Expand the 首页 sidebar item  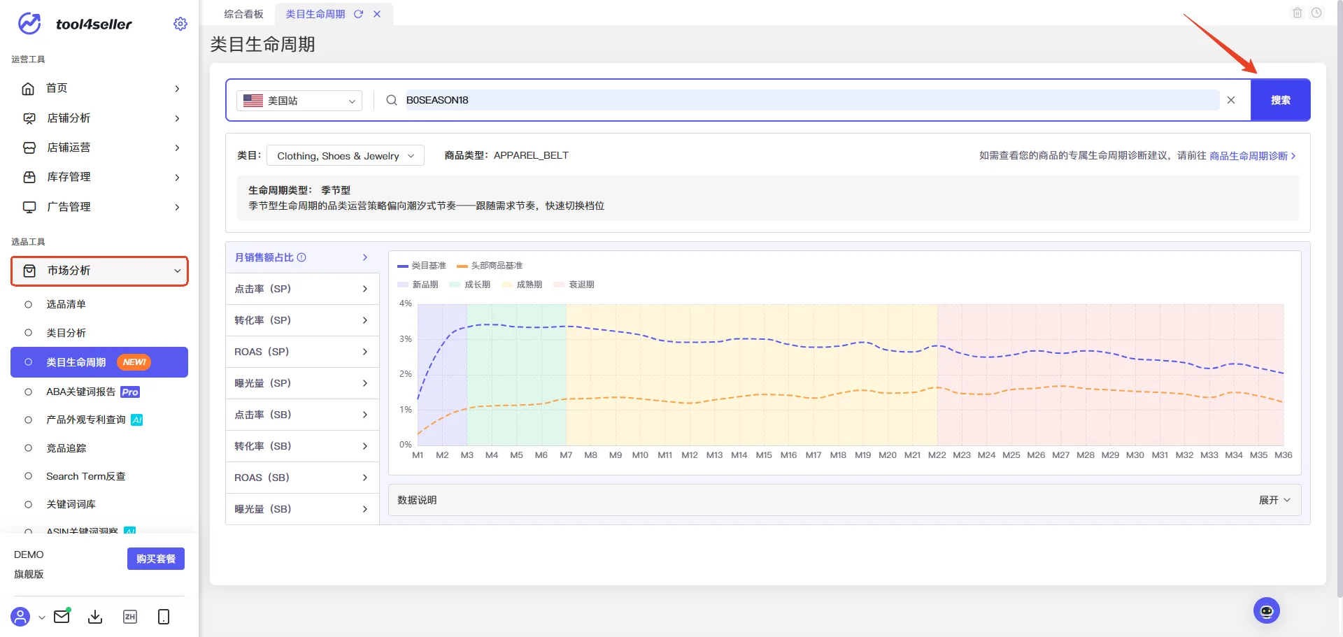99,88
